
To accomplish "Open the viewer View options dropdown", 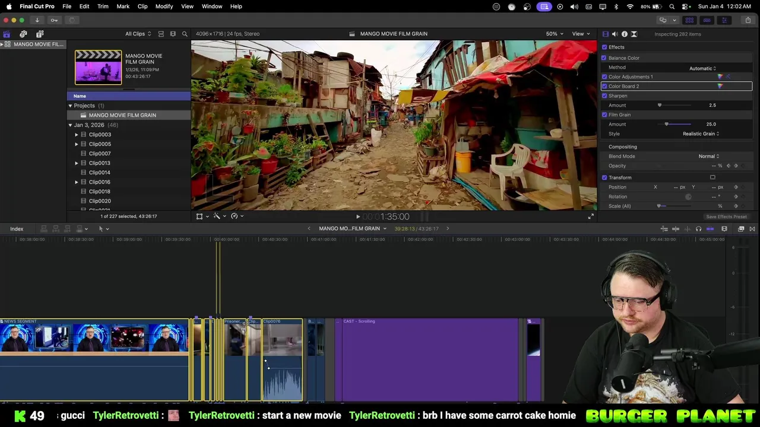I will 581,34.
